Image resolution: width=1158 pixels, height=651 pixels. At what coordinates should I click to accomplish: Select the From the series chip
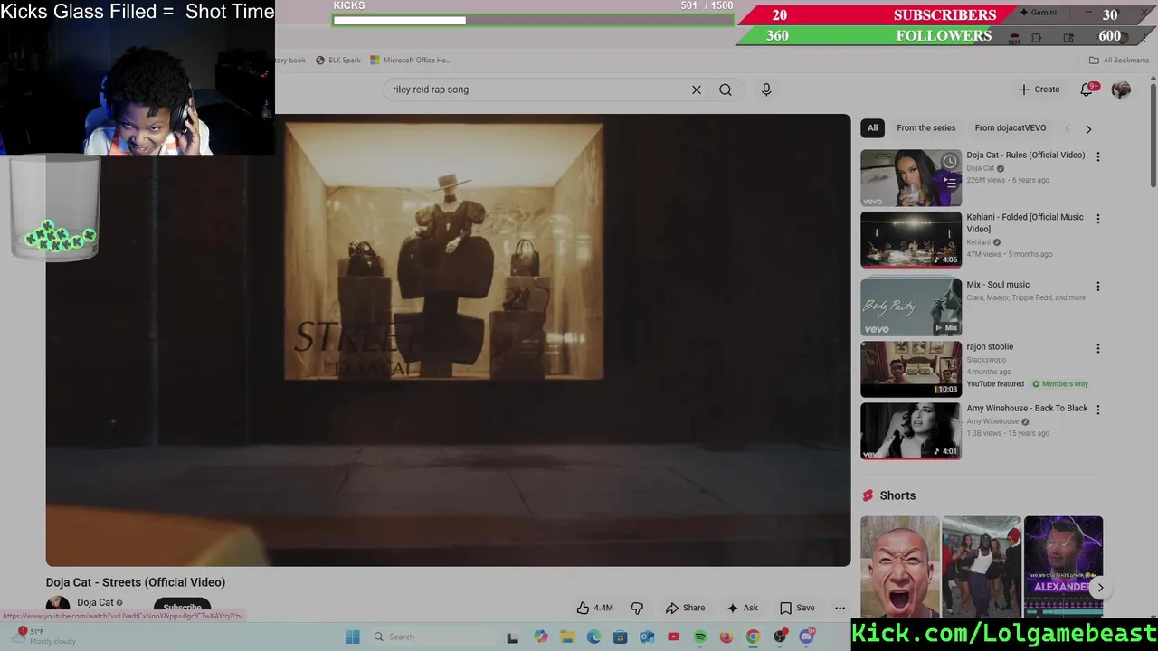pos(925,128)
